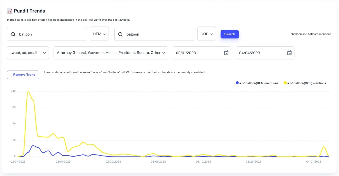Expand the tweet, ad, email source dropdown
Screen dimensions: 339x176
coord(28,53)
